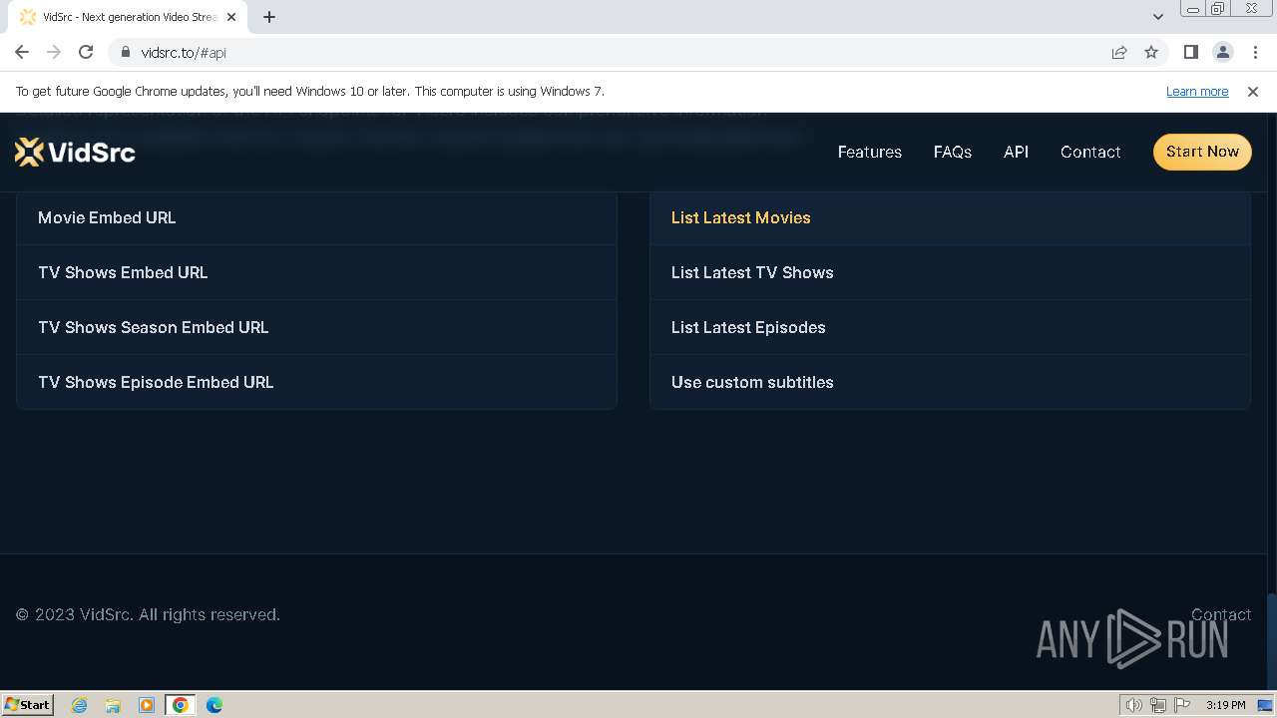Open Chrome three-dot menu
This screenshot has width=1277, height=718.
click(x=1255, y=52)
